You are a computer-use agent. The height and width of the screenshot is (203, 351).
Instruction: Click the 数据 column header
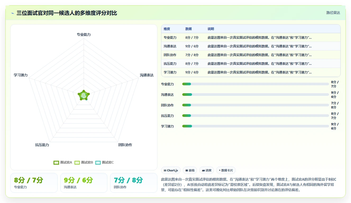pos(189,29)
